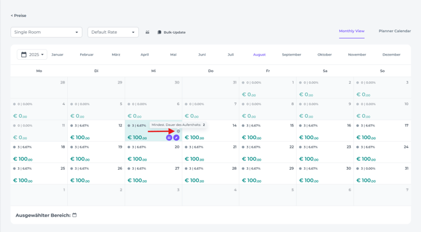This screenshot has height=232, width=421.
Task: Click the Fr weekday column header
Action: [x=267, y=71]
